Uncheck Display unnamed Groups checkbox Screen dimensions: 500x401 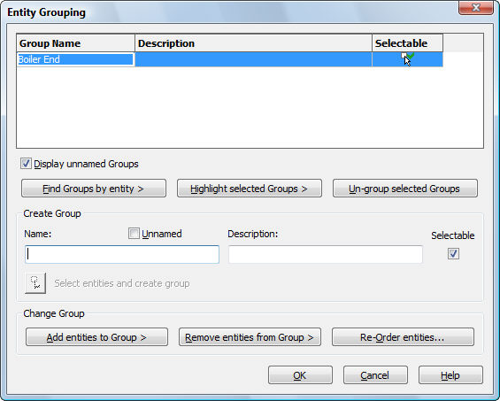pyautogui.click(x=26, y=164)
